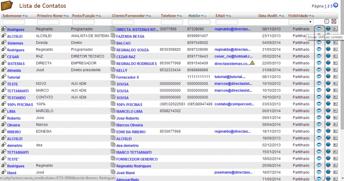Focus the EMail filter field
The height and width of the screenshot is (181, 344).
(227, 22)
